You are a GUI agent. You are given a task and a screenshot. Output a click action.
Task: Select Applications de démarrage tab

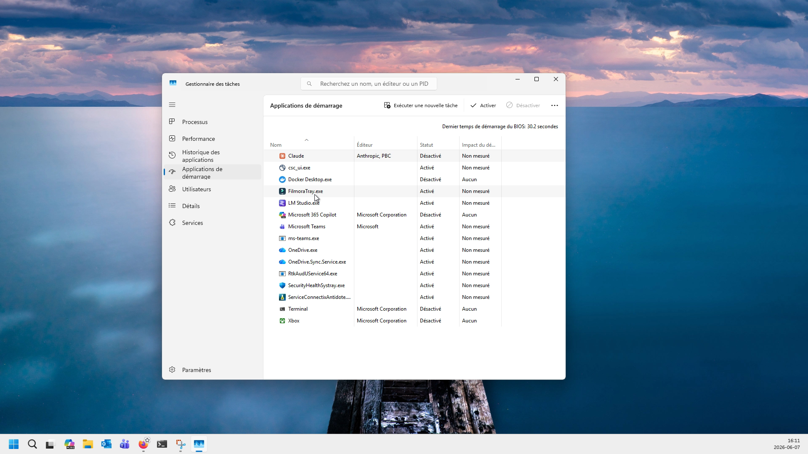point(213,172)
